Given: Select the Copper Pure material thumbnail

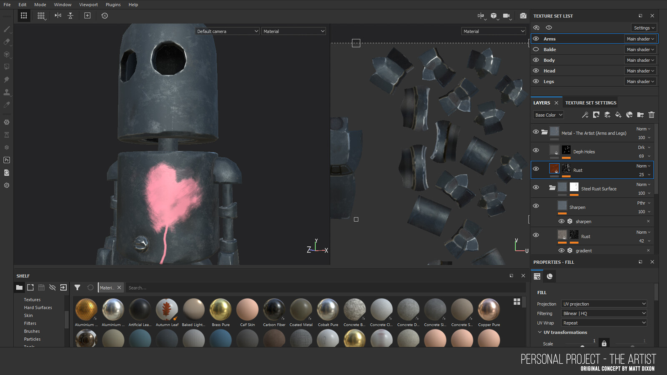Looking at the screenshot, I should (x=489, y=310).
